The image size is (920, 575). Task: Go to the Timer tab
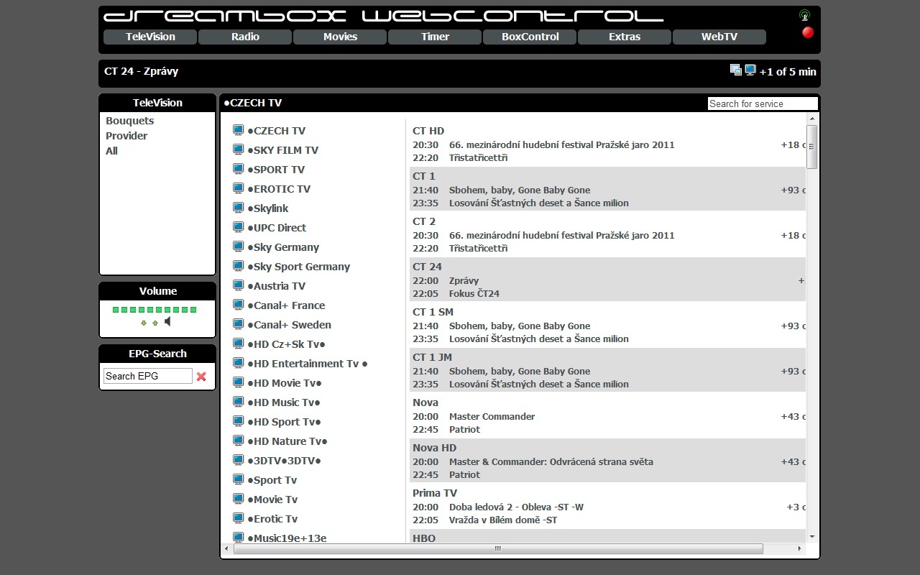(x=435, y=37)
